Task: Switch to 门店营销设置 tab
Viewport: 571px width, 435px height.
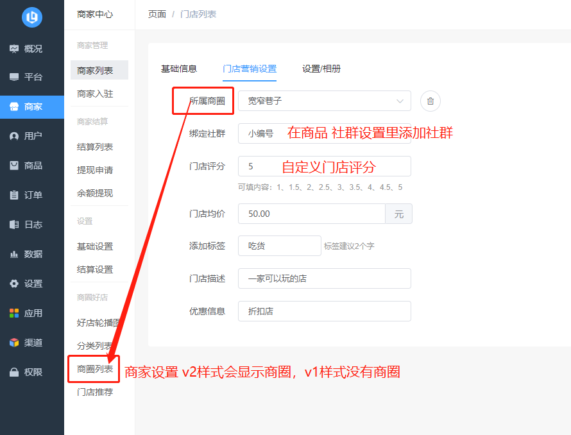Action: 250,69
